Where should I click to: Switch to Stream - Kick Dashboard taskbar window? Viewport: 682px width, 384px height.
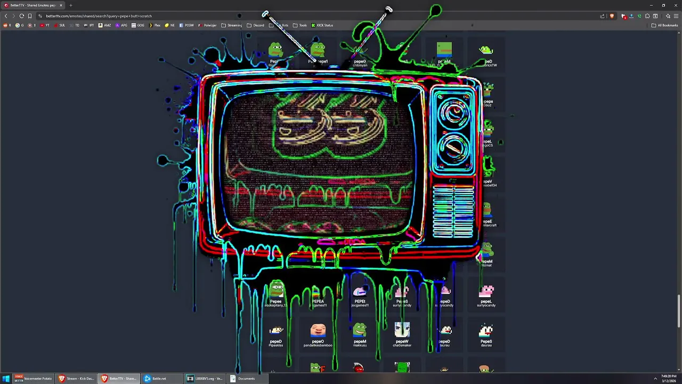76,379
